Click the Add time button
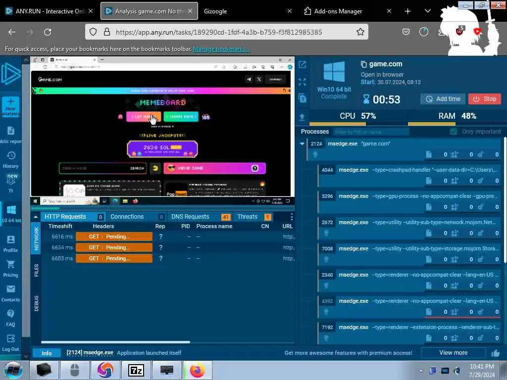The height and width of the screenshot is (380, 507). (x=443, y=99)
